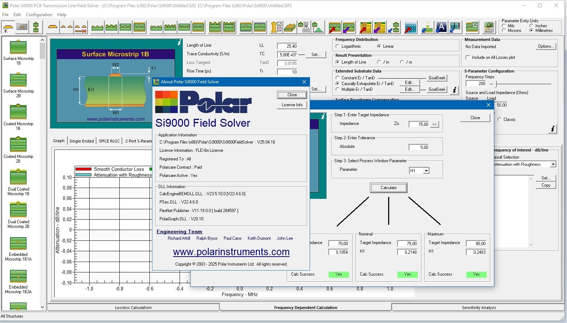This screenshot has width=567, height=323.
Task: Enable Include on All Losses plot
Action: coord(490,57)
